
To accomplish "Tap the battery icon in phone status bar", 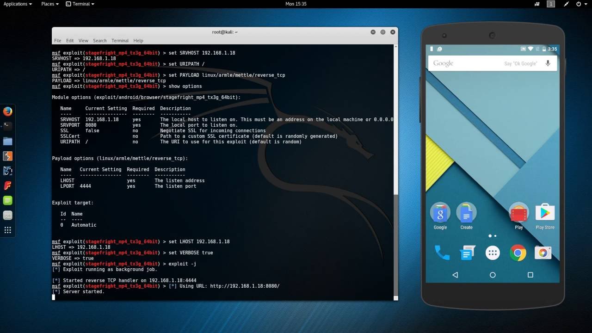I will tap(544, 49).
